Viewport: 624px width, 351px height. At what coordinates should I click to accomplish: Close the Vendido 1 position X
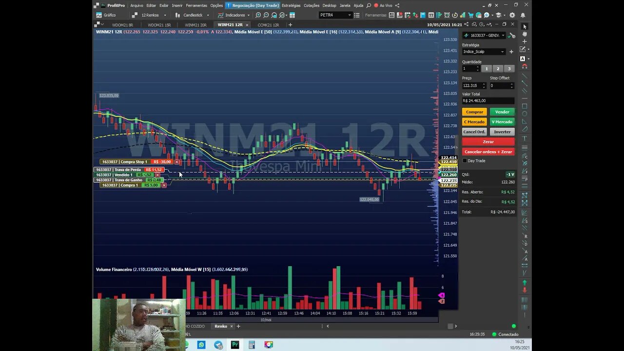tap(157, 175)
